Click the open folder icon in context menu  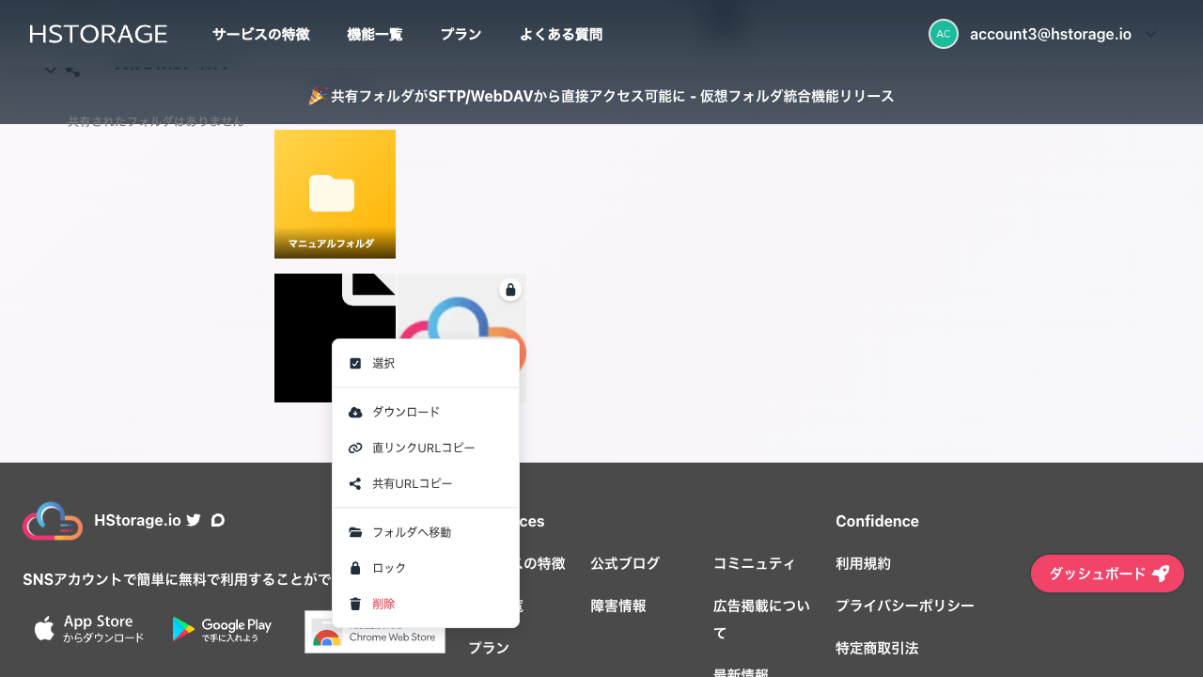pos(355,532)
